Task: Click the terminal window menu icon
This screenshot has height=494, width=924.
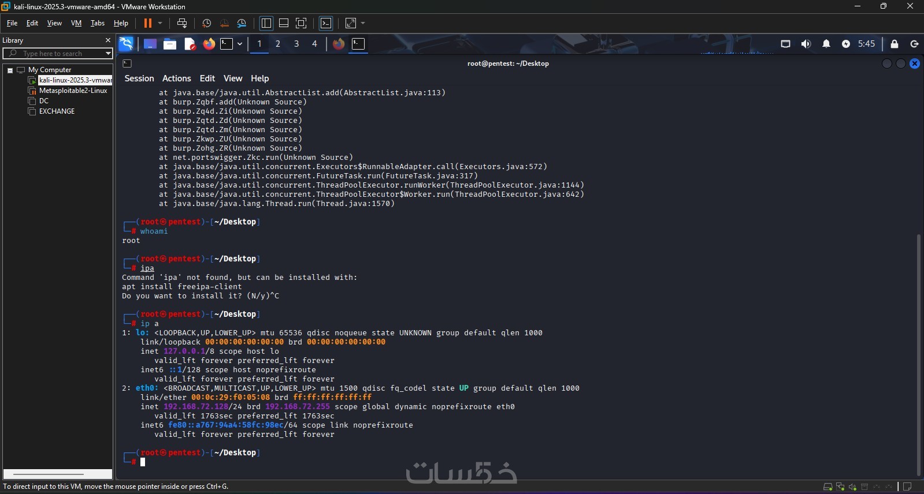Action: [127, 63]
